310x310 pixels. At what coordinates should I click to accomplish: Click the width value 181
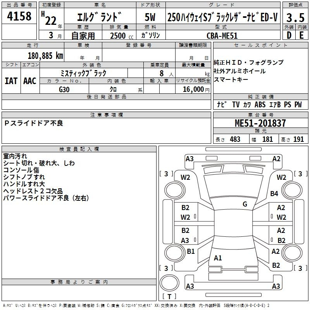coord(267,139)
